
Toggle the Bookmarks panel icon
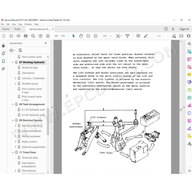pyautogui.click(x=3, y=61)
